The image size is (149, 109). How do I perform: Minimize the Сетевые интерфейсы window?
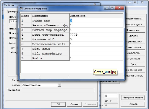tap(107, 8)
